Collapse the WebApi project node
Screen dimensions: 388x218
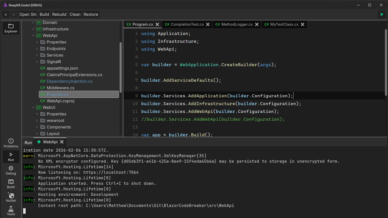pos(33,35)
